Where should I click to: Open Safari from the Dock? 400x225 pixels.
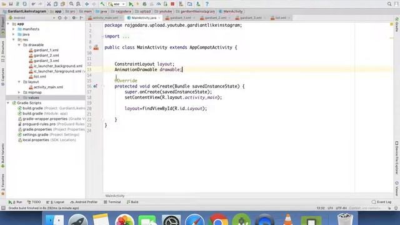click(194, 219)
